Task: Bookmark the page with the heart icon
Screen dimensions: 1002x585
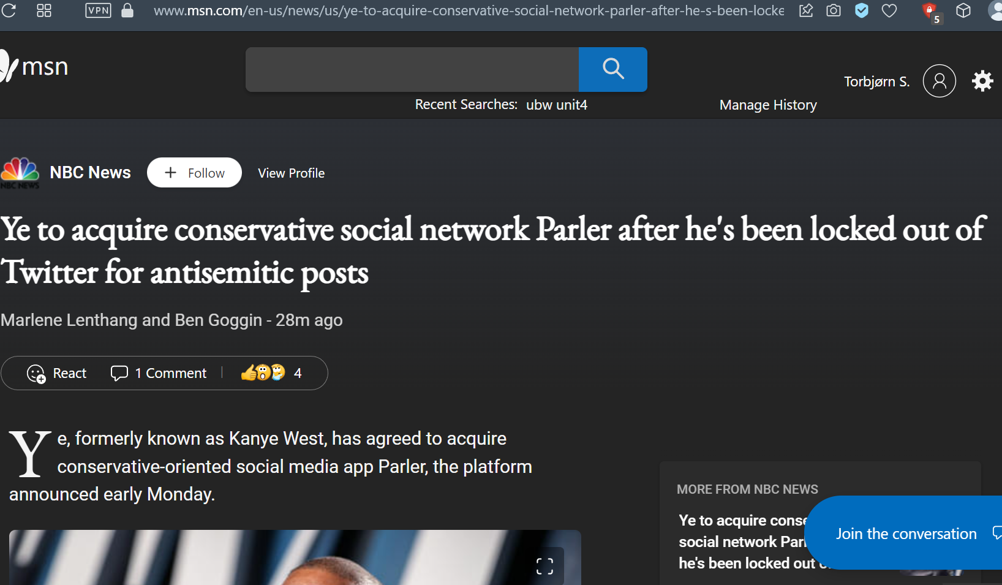Action: coord(889,10)
